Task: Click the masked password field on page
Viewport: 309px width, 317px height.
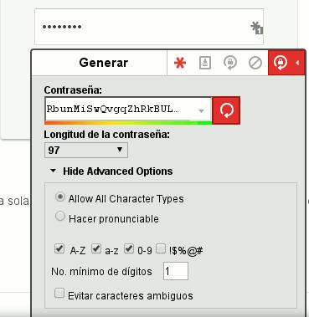Action: click(x=149, y=27)
